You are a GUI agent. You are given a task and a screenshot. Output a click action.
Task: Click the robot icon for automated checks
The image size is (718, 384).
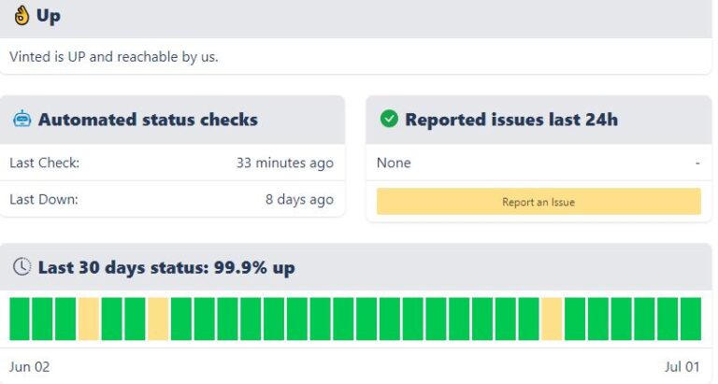pyautogui.click(x=22, y=120)
